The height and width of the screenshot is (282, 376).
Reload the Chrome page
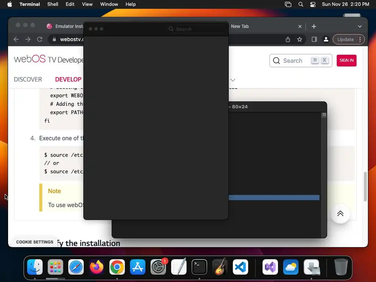tap(40, 39)
